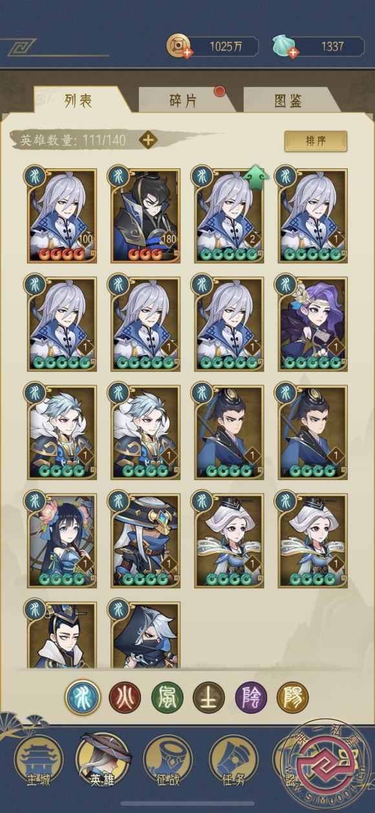The width and height of the screenshot is (375, 813).
Task: Open the 列表 list tab
Action: (78, 100)
